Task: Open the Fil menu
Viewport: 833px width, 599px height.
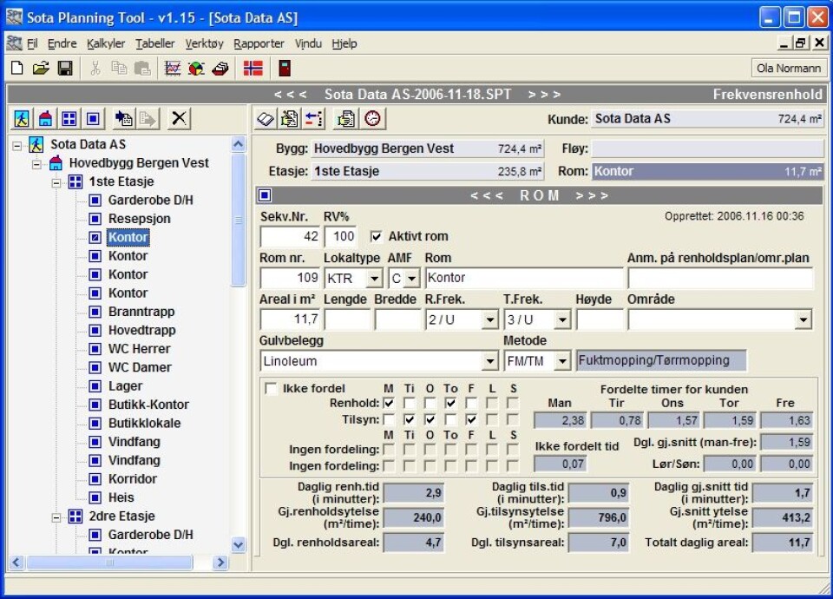Action: (32, 43)
